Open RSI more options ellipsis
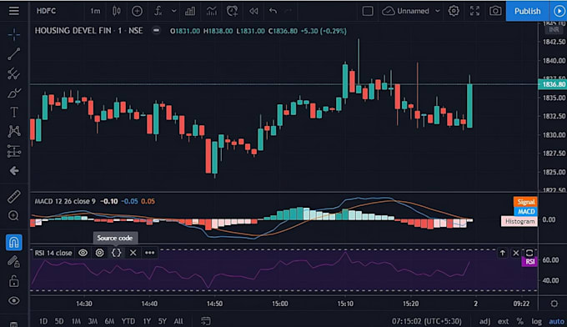 (x=150, y=253)
